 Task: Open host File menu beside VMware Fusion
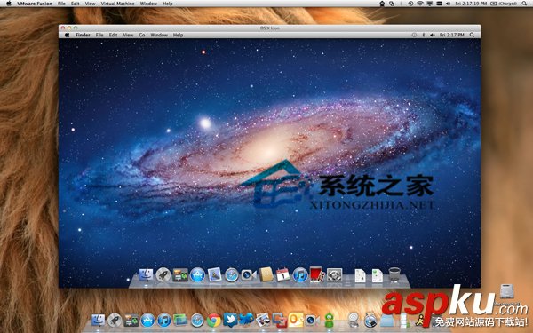tap(61, 4)
